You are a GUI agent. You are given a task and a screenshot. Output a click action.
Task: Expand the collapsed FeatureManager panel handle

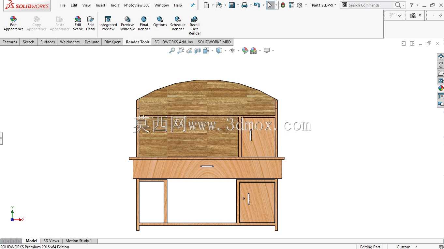(x=1, y=138)
